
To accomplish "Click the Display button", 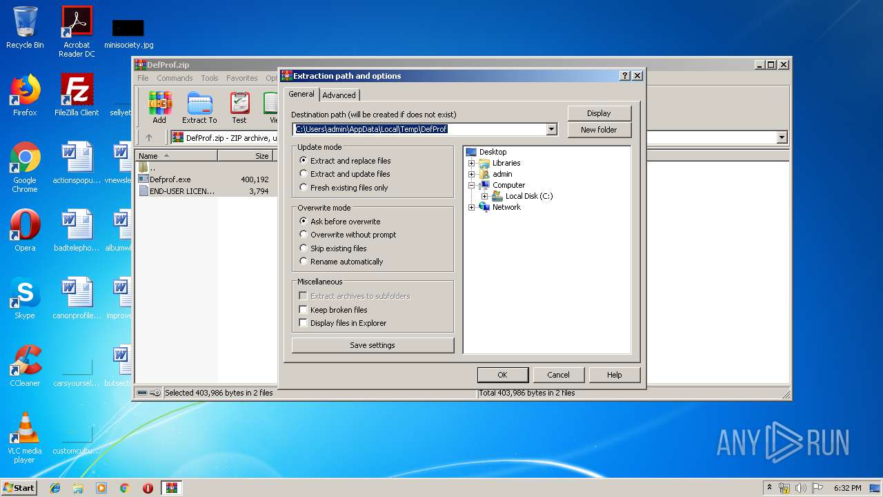I will 599,113.
